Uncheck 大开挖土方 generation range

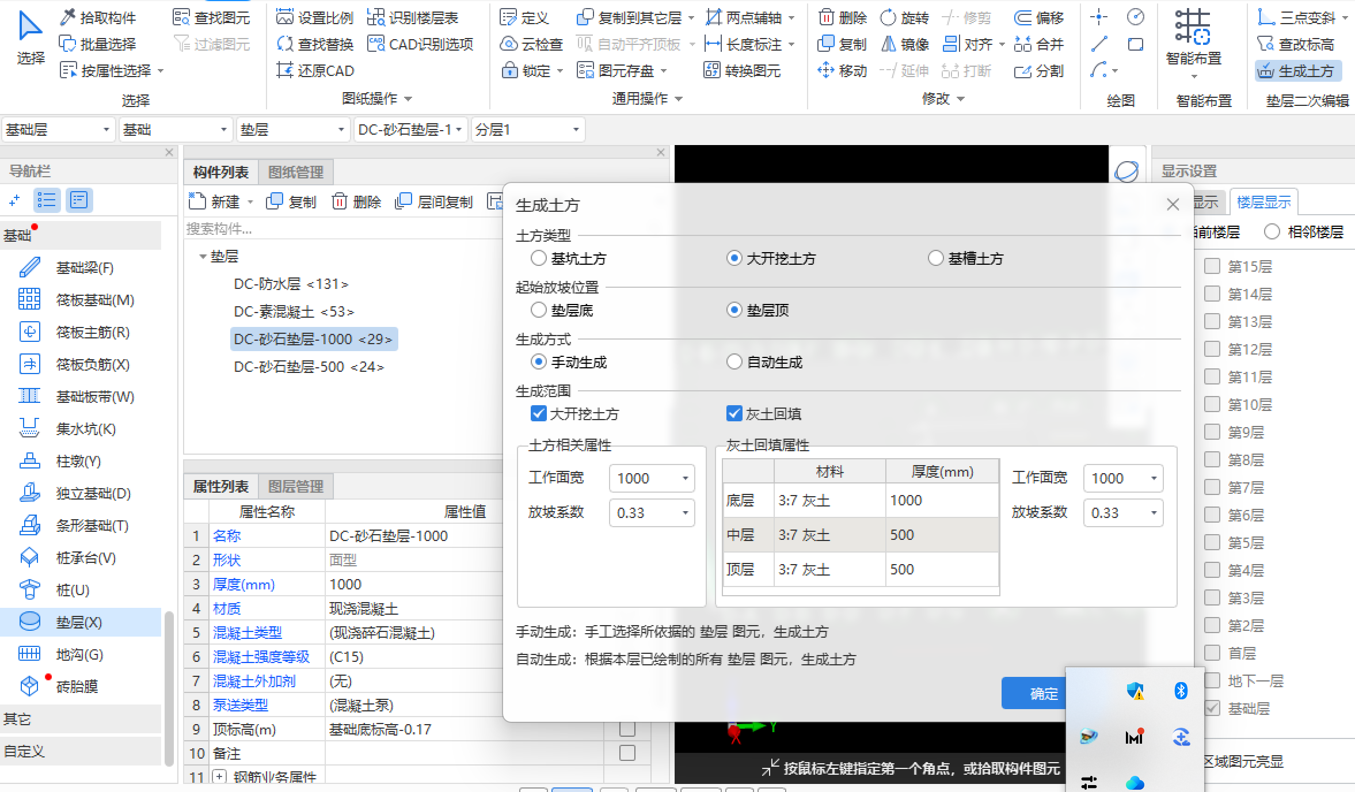tap(539, 414)
